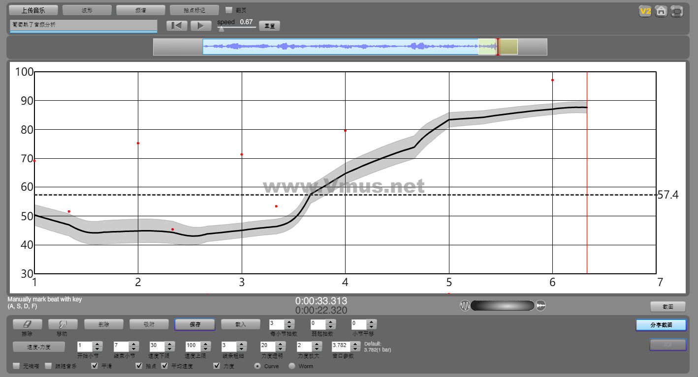Image resolution: width=698 pixels, height=377 pixels.
Task: Click the large waveform icon right of zoom bar
Action: point(540,306)
